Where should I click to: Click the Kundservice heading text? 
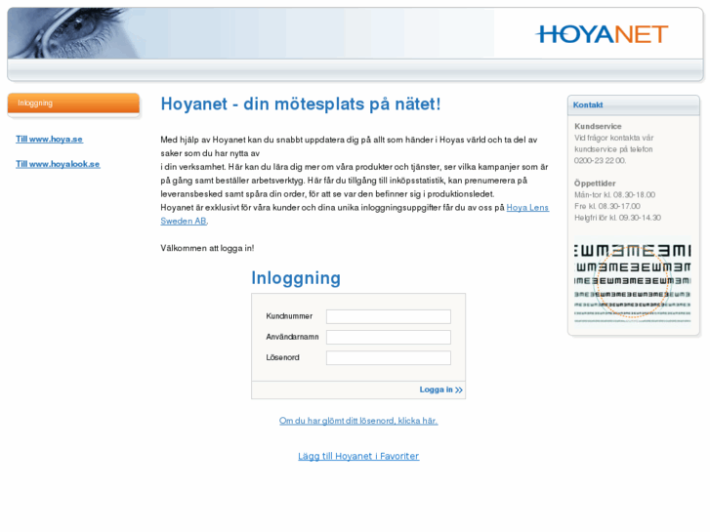[598, 126]
